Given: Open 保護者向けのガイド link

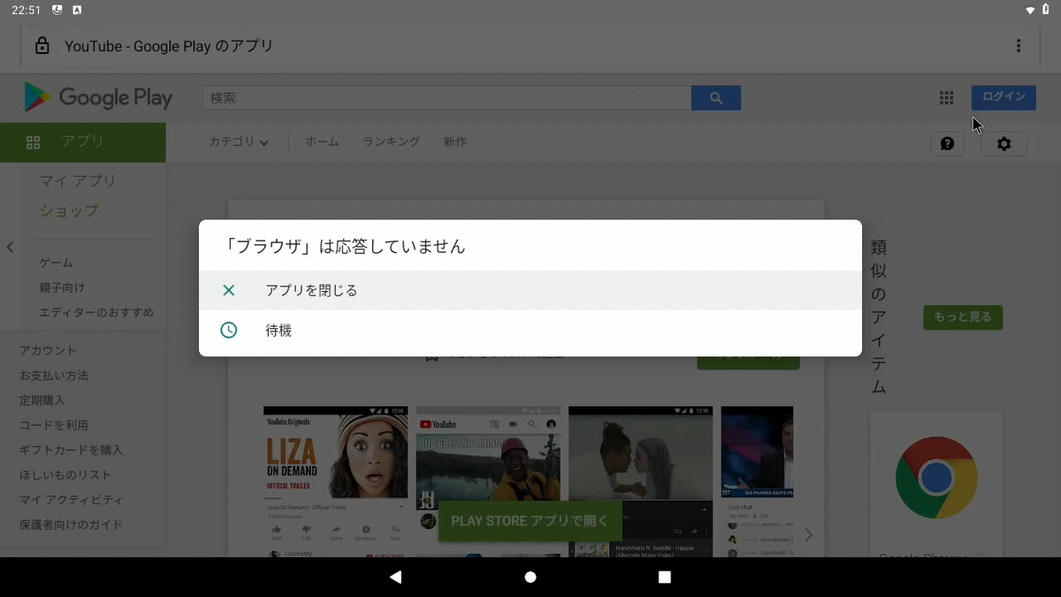Looking at the screenshot, I should pos(72,524).
